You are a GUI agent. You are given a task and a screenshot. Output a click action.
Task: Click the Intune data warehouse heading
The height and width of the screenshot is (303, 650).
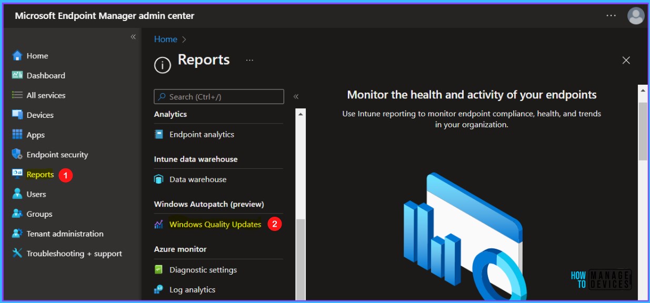196,159
